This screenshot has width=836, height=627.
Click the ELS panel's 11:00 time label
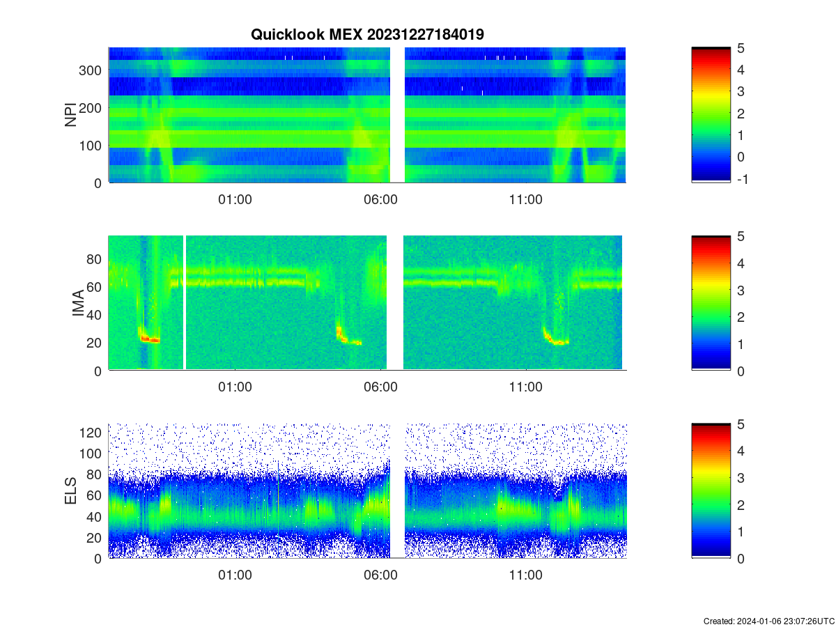click(x=525, y=575)
